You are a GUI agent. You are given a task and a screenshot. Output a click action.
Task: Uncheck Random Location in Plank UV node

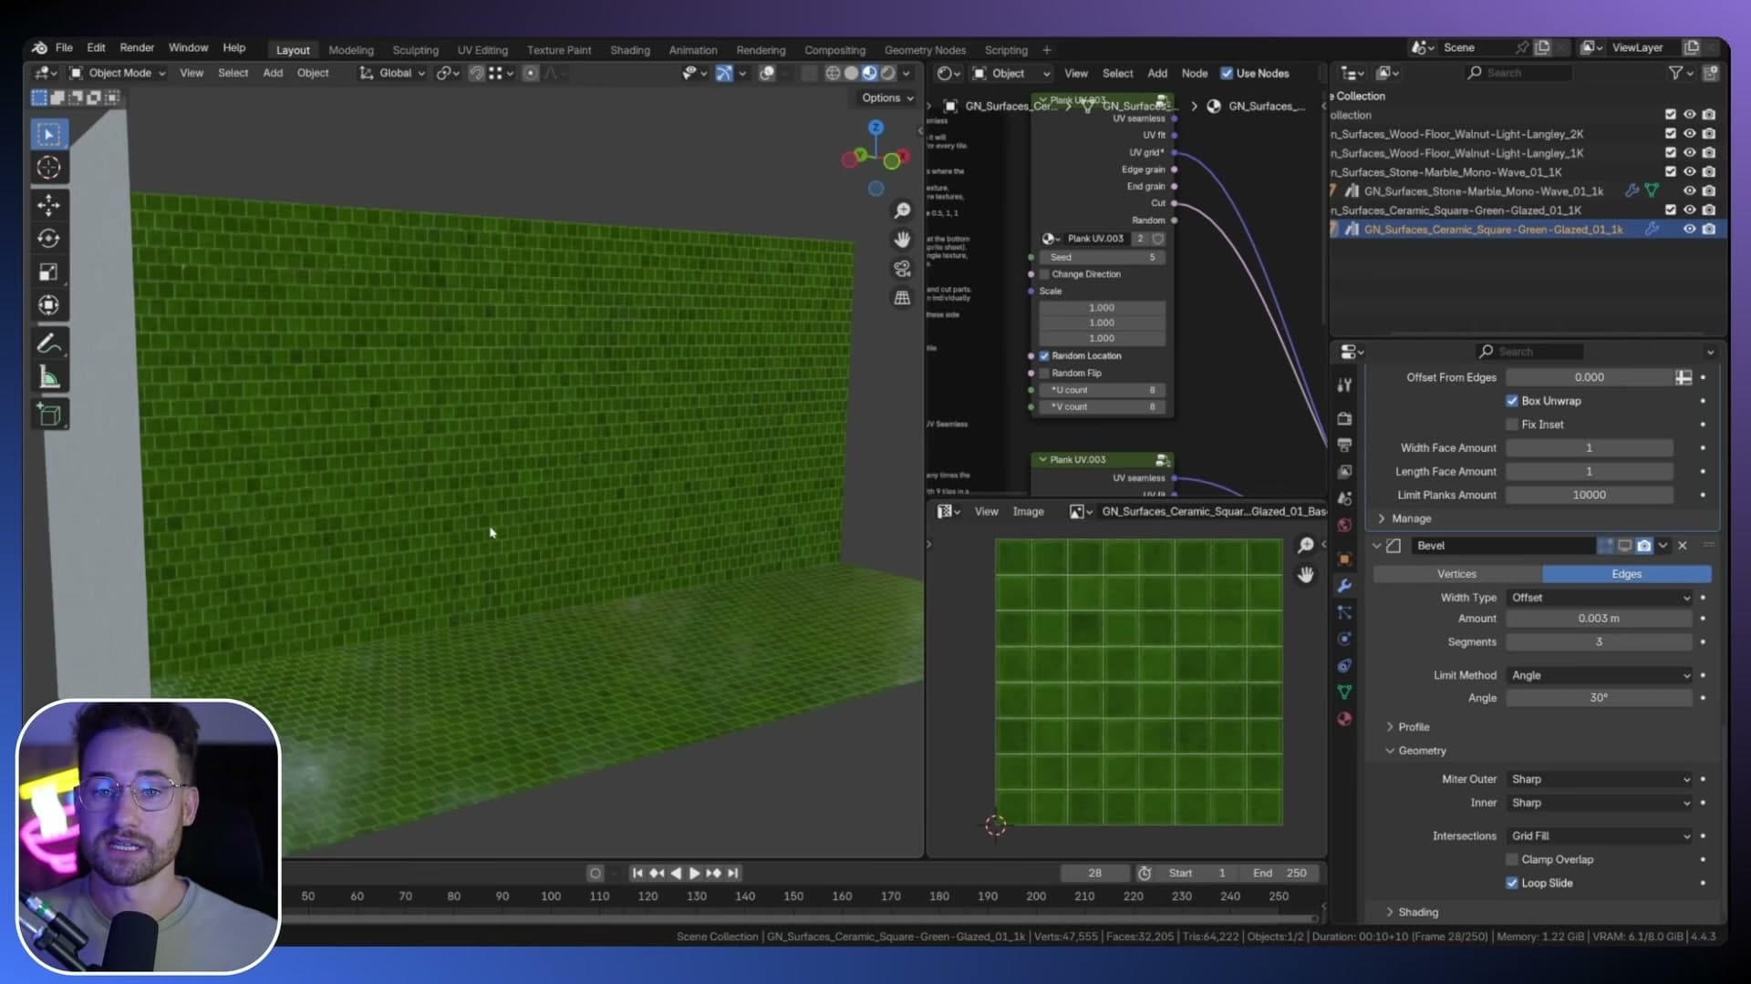click(x=1044, y=356)
